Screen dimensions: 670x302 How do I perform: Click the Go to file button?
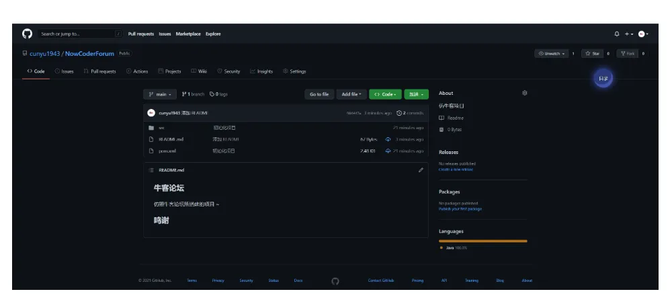tap(319, 94)
